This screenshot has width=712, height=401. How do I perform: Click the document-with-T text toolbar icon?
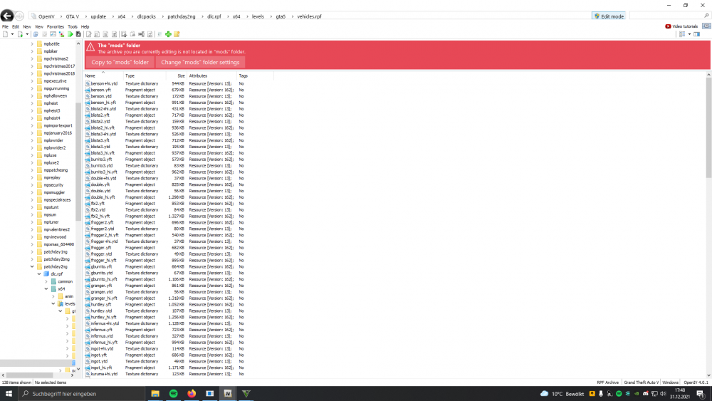(114, 34)
